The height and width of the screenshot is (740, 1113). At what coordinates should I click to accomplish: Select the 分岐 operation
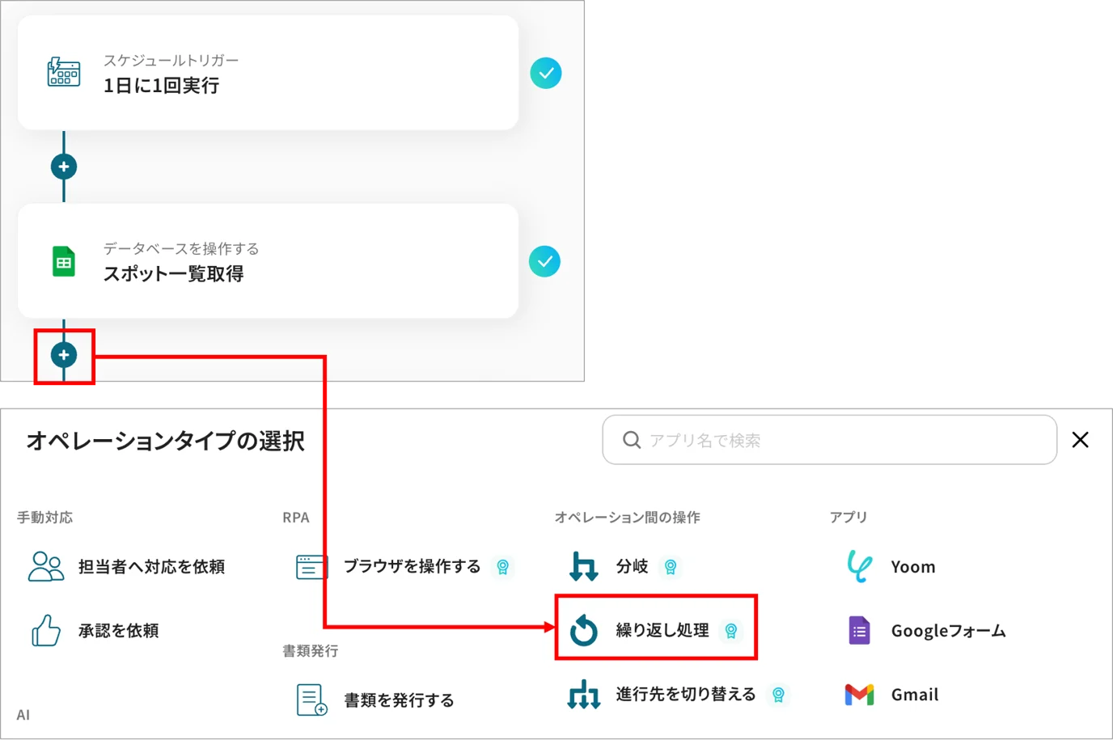click(x=632, y=566)
